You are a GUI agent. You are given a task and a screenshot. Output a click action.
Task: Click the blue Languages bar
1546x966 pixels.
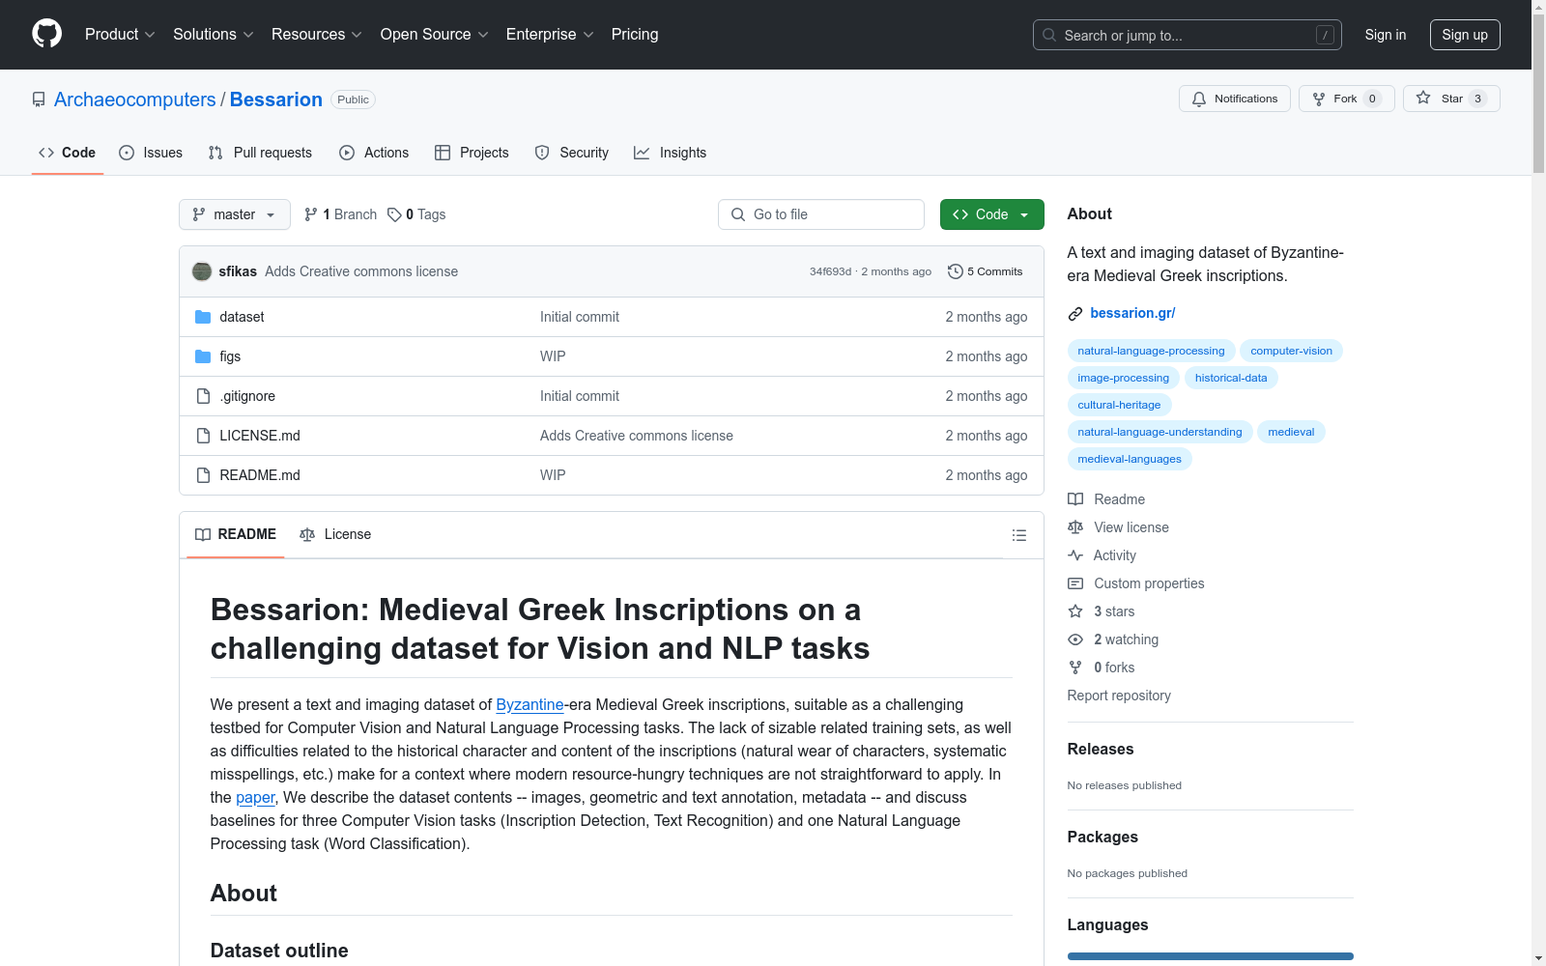(x=1211, y=956)
